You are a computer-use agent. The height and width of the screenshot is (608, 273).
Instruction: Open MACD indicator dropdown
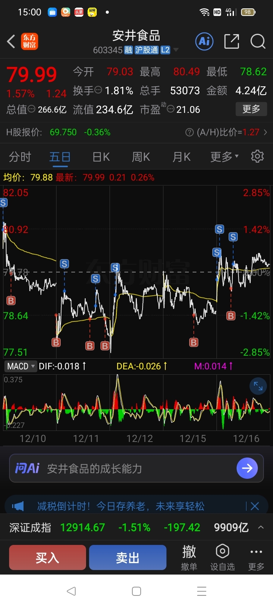coord(21,366)
